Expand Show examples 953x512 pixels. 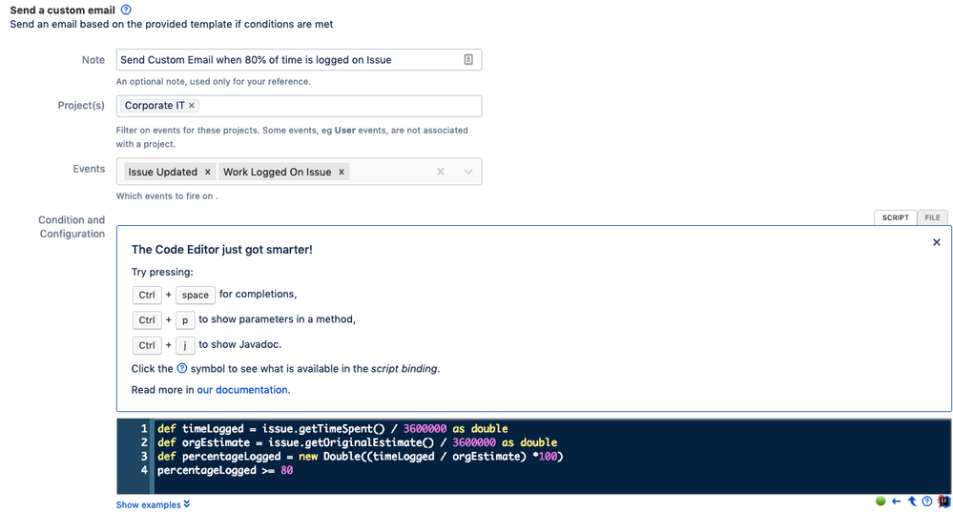154,504
